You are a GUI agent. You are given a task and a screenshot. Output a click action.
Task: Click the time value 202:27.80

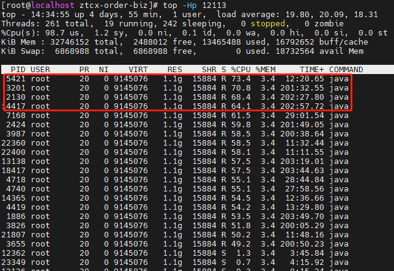point(302,97)
